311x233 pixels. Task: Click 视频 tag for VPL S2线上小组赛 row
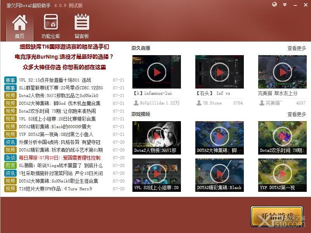(x=10, y=119)
